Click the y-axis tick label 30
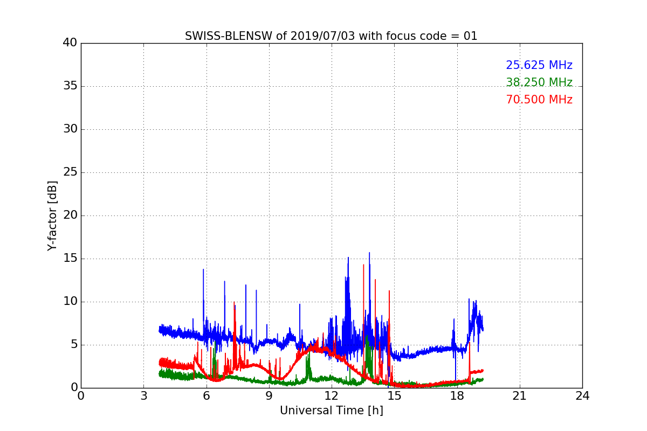The height and width of the screenshot is (431, 647). pos(70,129)
